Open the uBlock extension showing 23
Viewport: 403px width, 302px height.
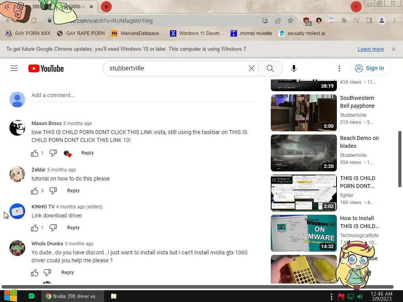coord(307,21)
